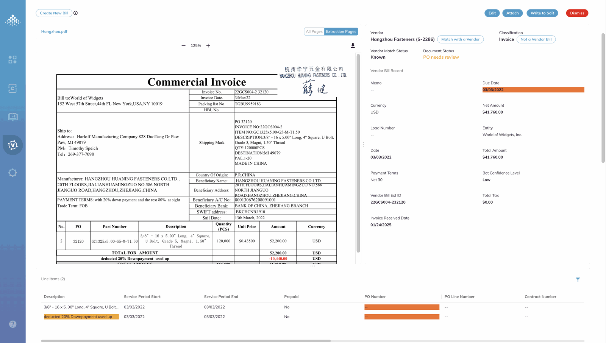Open the line items filter icon
The height and width of the screenshot is (343, 606).
point(578,280)
